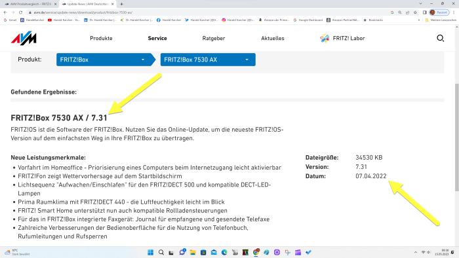Show hidden system tray icons
This screenshot has width=459, height=258.
[x=415, y=253]
